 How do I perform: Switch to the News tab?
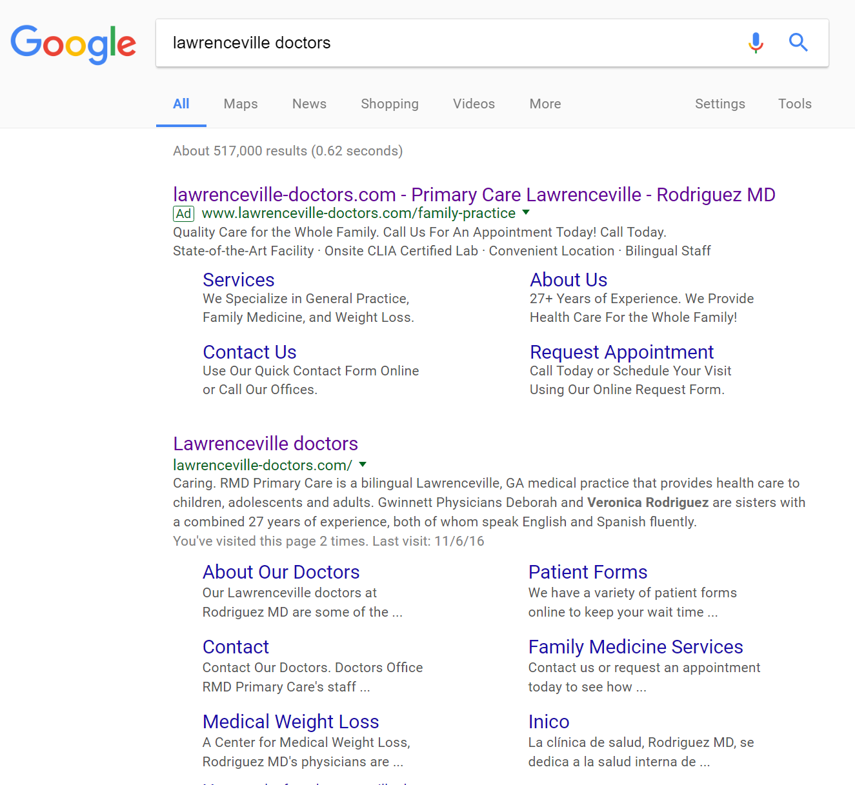[x=309, y=104]
